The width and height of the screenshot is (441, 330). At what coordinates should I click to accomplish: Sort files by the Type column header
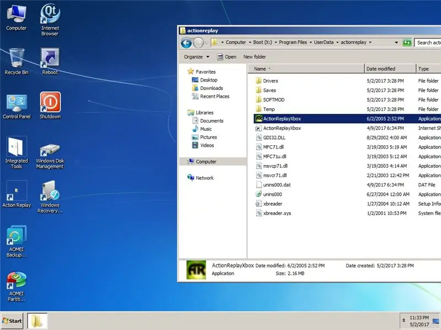[x=429, y=69]
